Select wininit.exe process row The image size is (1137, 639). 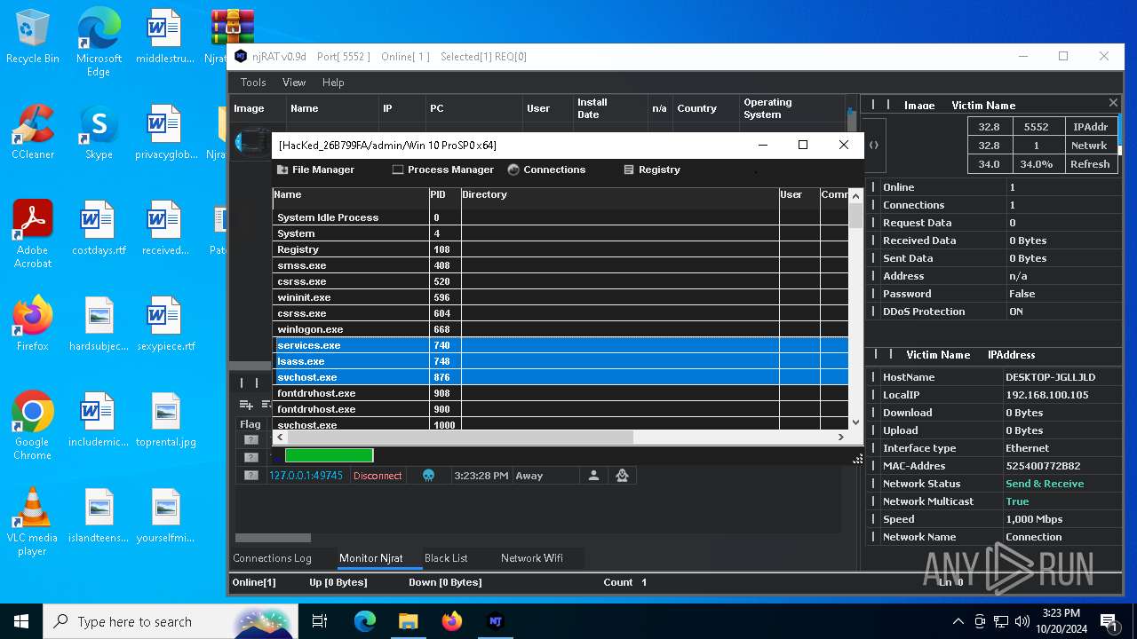tap(561, 297)
